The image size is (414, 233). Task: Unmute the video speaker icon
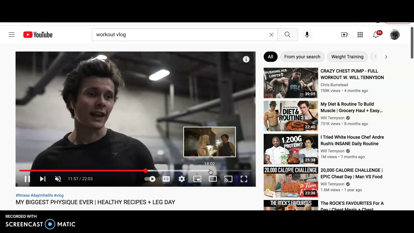[x=58, y=179]
